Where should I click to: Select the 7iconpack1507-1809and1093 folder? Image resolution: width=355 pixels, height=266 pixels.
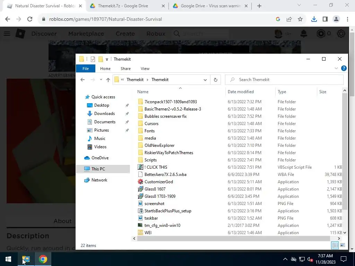click(x=171, y=102)
